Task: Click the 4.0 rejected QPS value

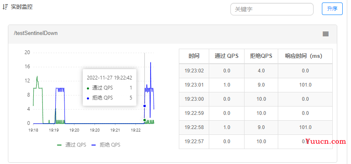Action: coord(261,71)
